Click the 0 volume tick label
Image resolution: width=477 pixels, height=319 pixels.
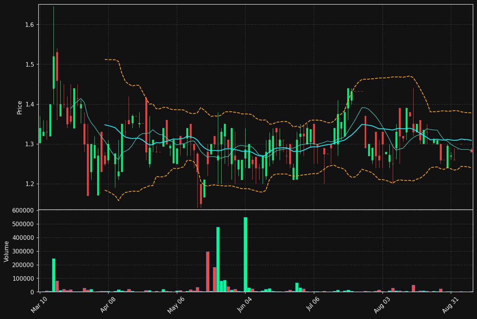click(32, 292)
